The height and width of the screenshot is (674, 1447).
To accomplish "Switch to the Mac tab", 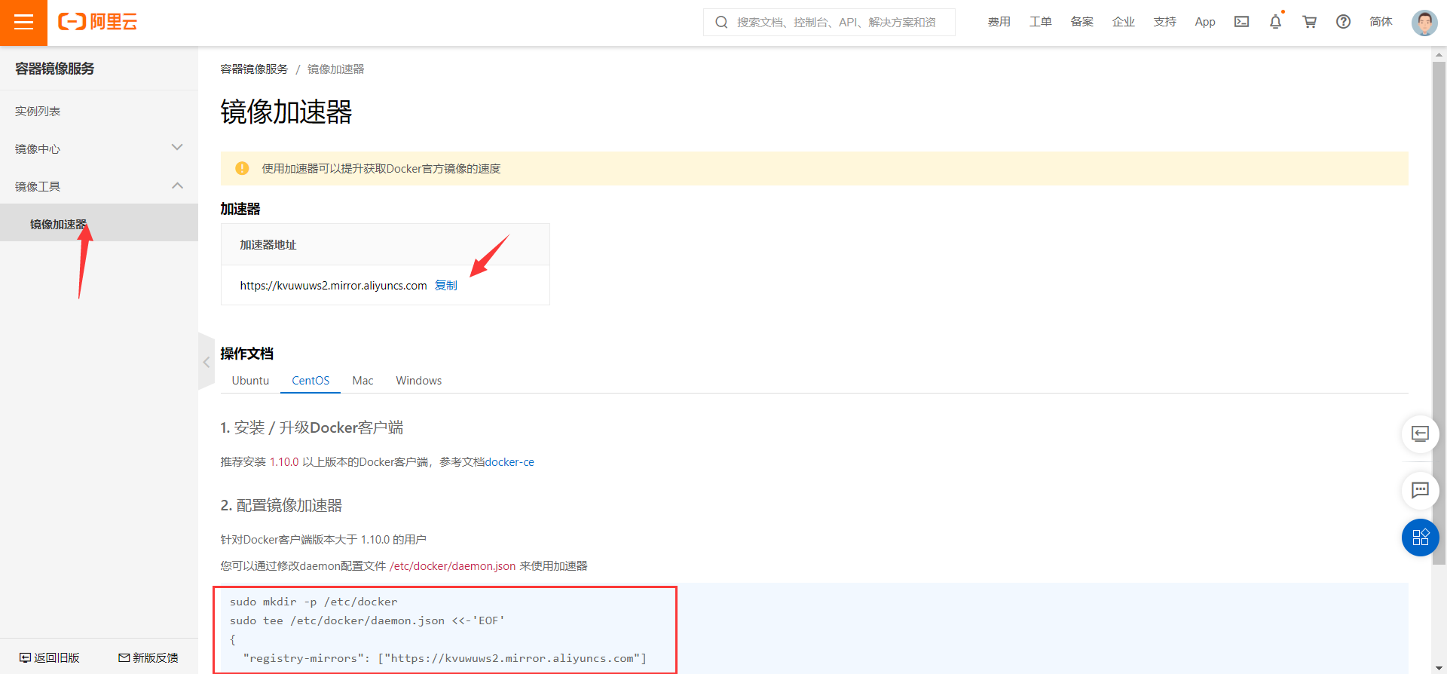I will click(x=363, y=381).
